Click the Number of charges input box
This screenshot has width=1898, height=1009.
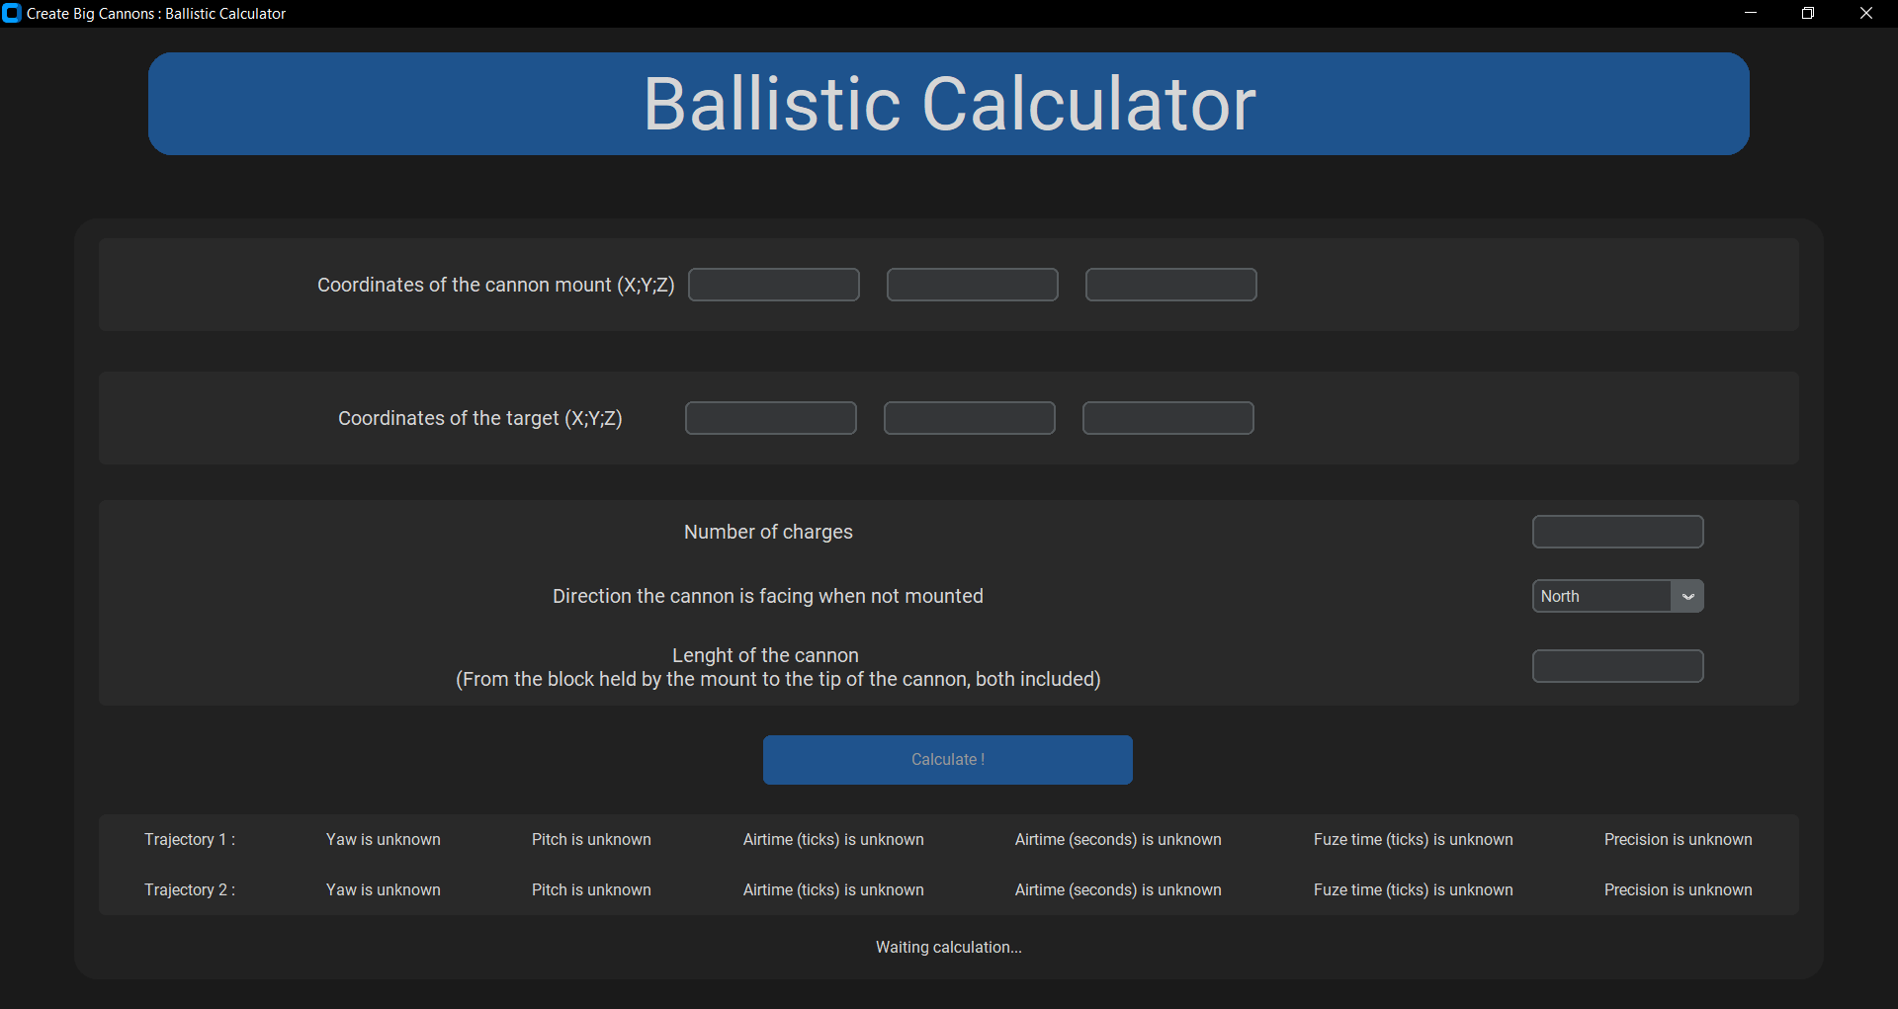[1617, 532]
